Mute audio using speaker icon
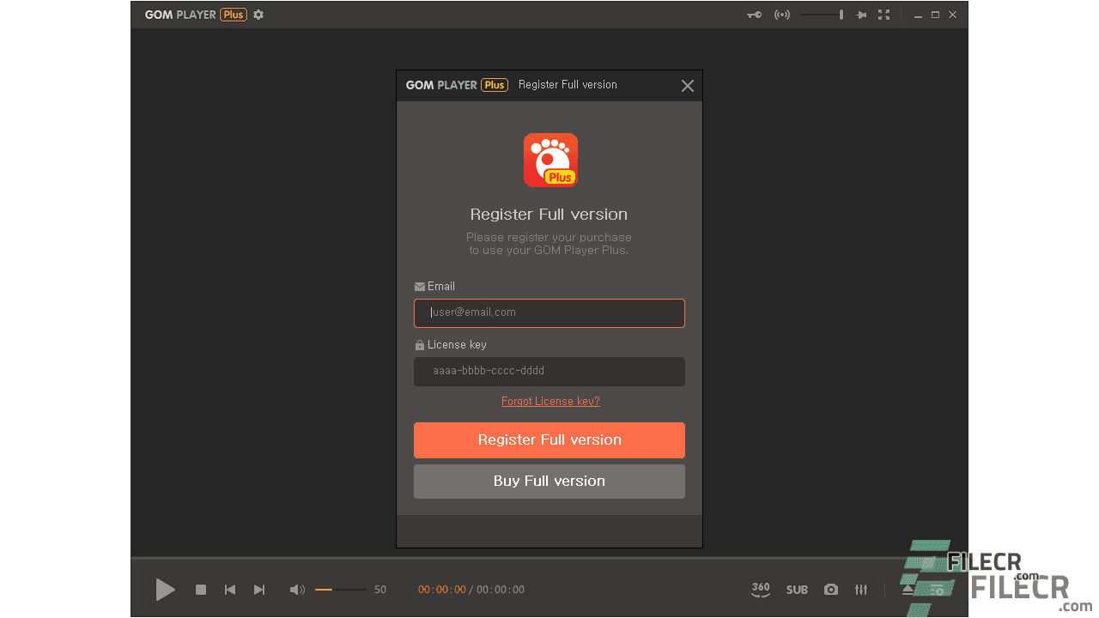 tap(297, 590)
